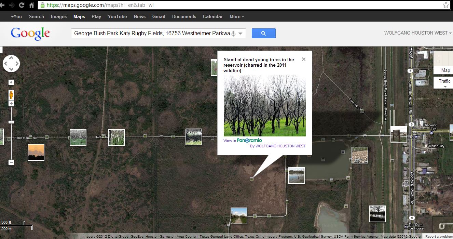Open the sunset photo thumbnail near Noble Road Trail
Image resolution: width=453 pixels, height=239 pixels.
tap(36, 152)
